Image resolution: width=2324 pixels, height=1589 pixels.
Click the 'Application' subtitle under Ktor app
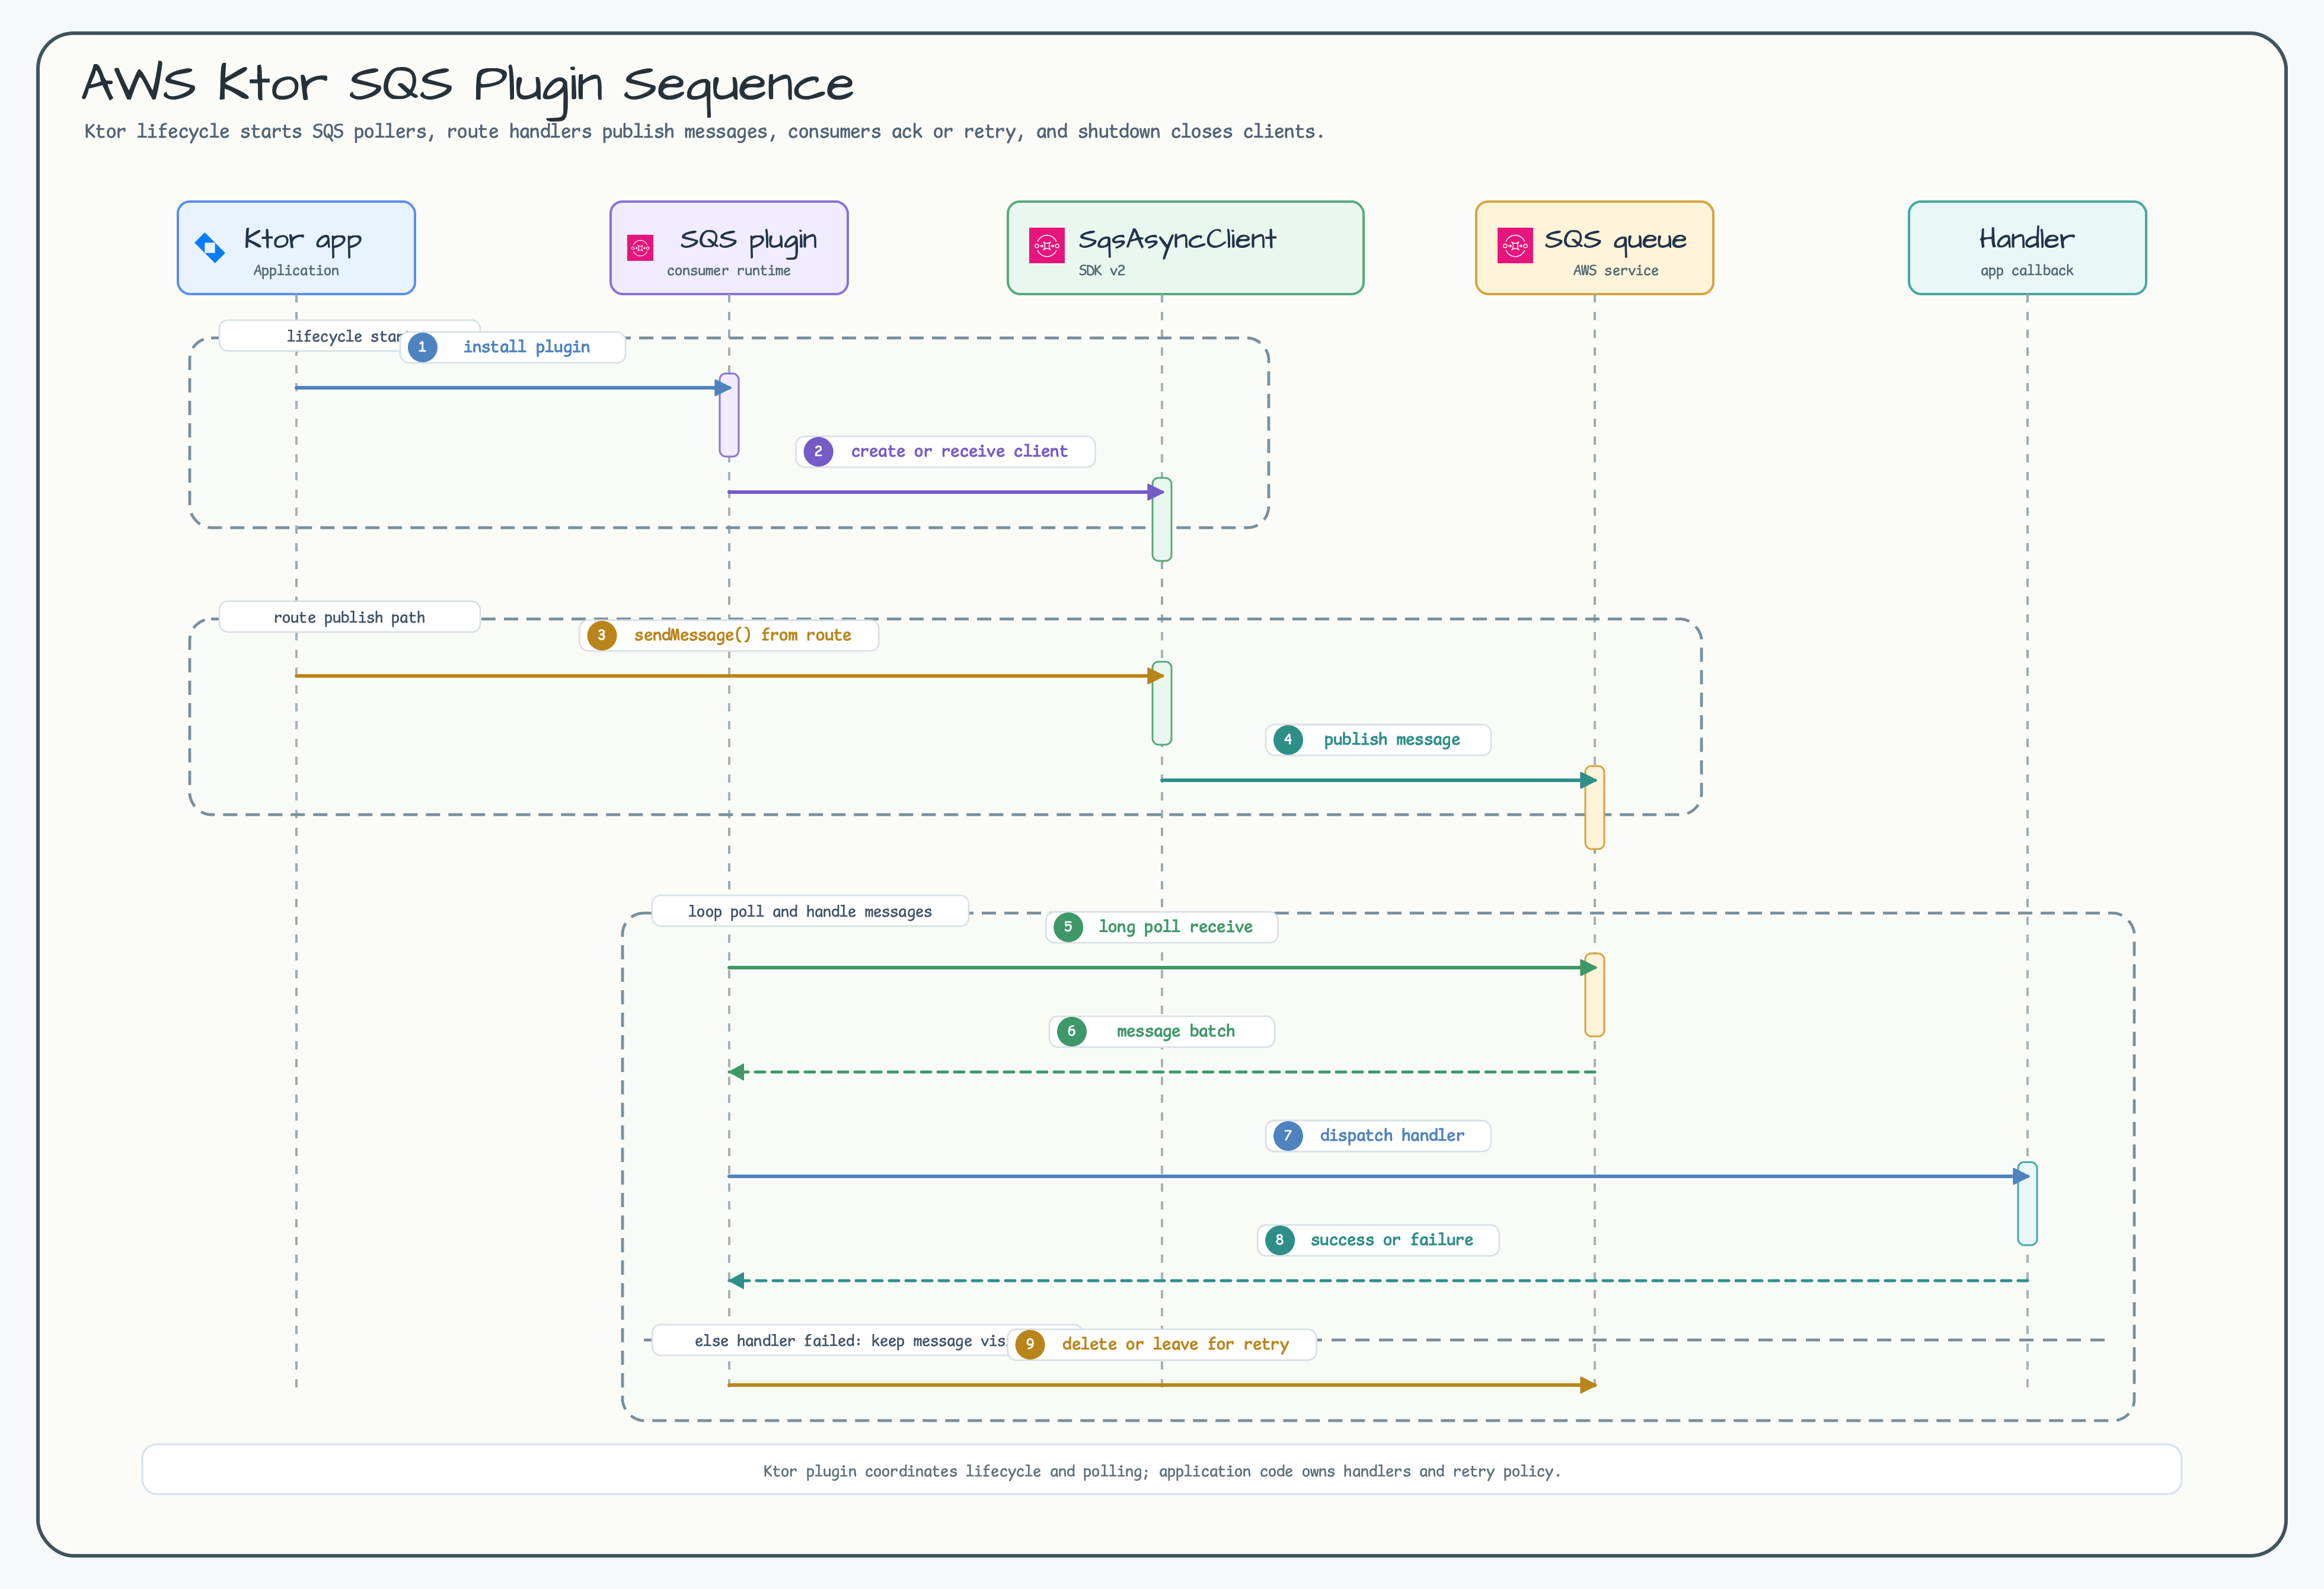pyautogui.click(x=296, y=271)
